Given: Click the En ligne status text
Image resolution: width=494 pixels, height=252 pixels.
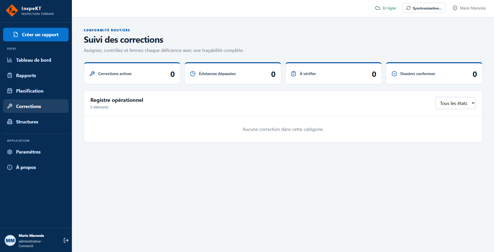Looking at the screenshot, I should 389,8.
